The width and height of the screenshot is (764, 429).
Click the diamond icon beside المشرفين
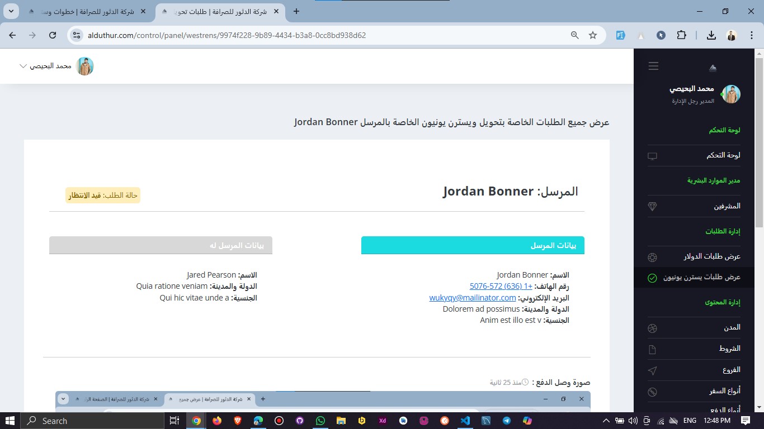652,206
